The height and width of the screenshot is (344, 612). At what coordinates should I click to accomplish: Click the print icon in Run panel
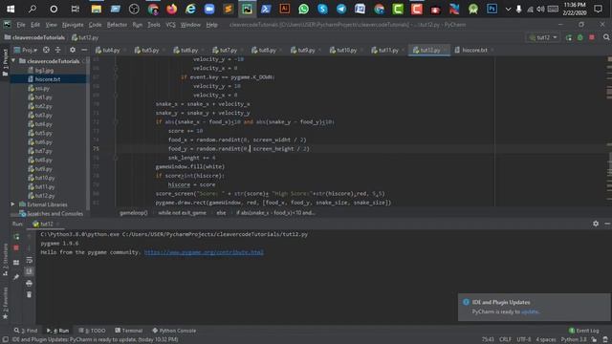click(30, 283)
